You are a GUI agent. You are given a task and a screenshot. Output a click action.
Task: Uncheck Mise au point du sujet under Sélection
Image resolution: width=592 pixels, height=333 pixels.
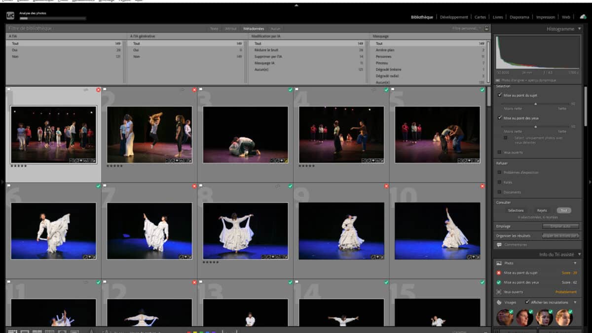pyautogui.click(x=500, y=95)
